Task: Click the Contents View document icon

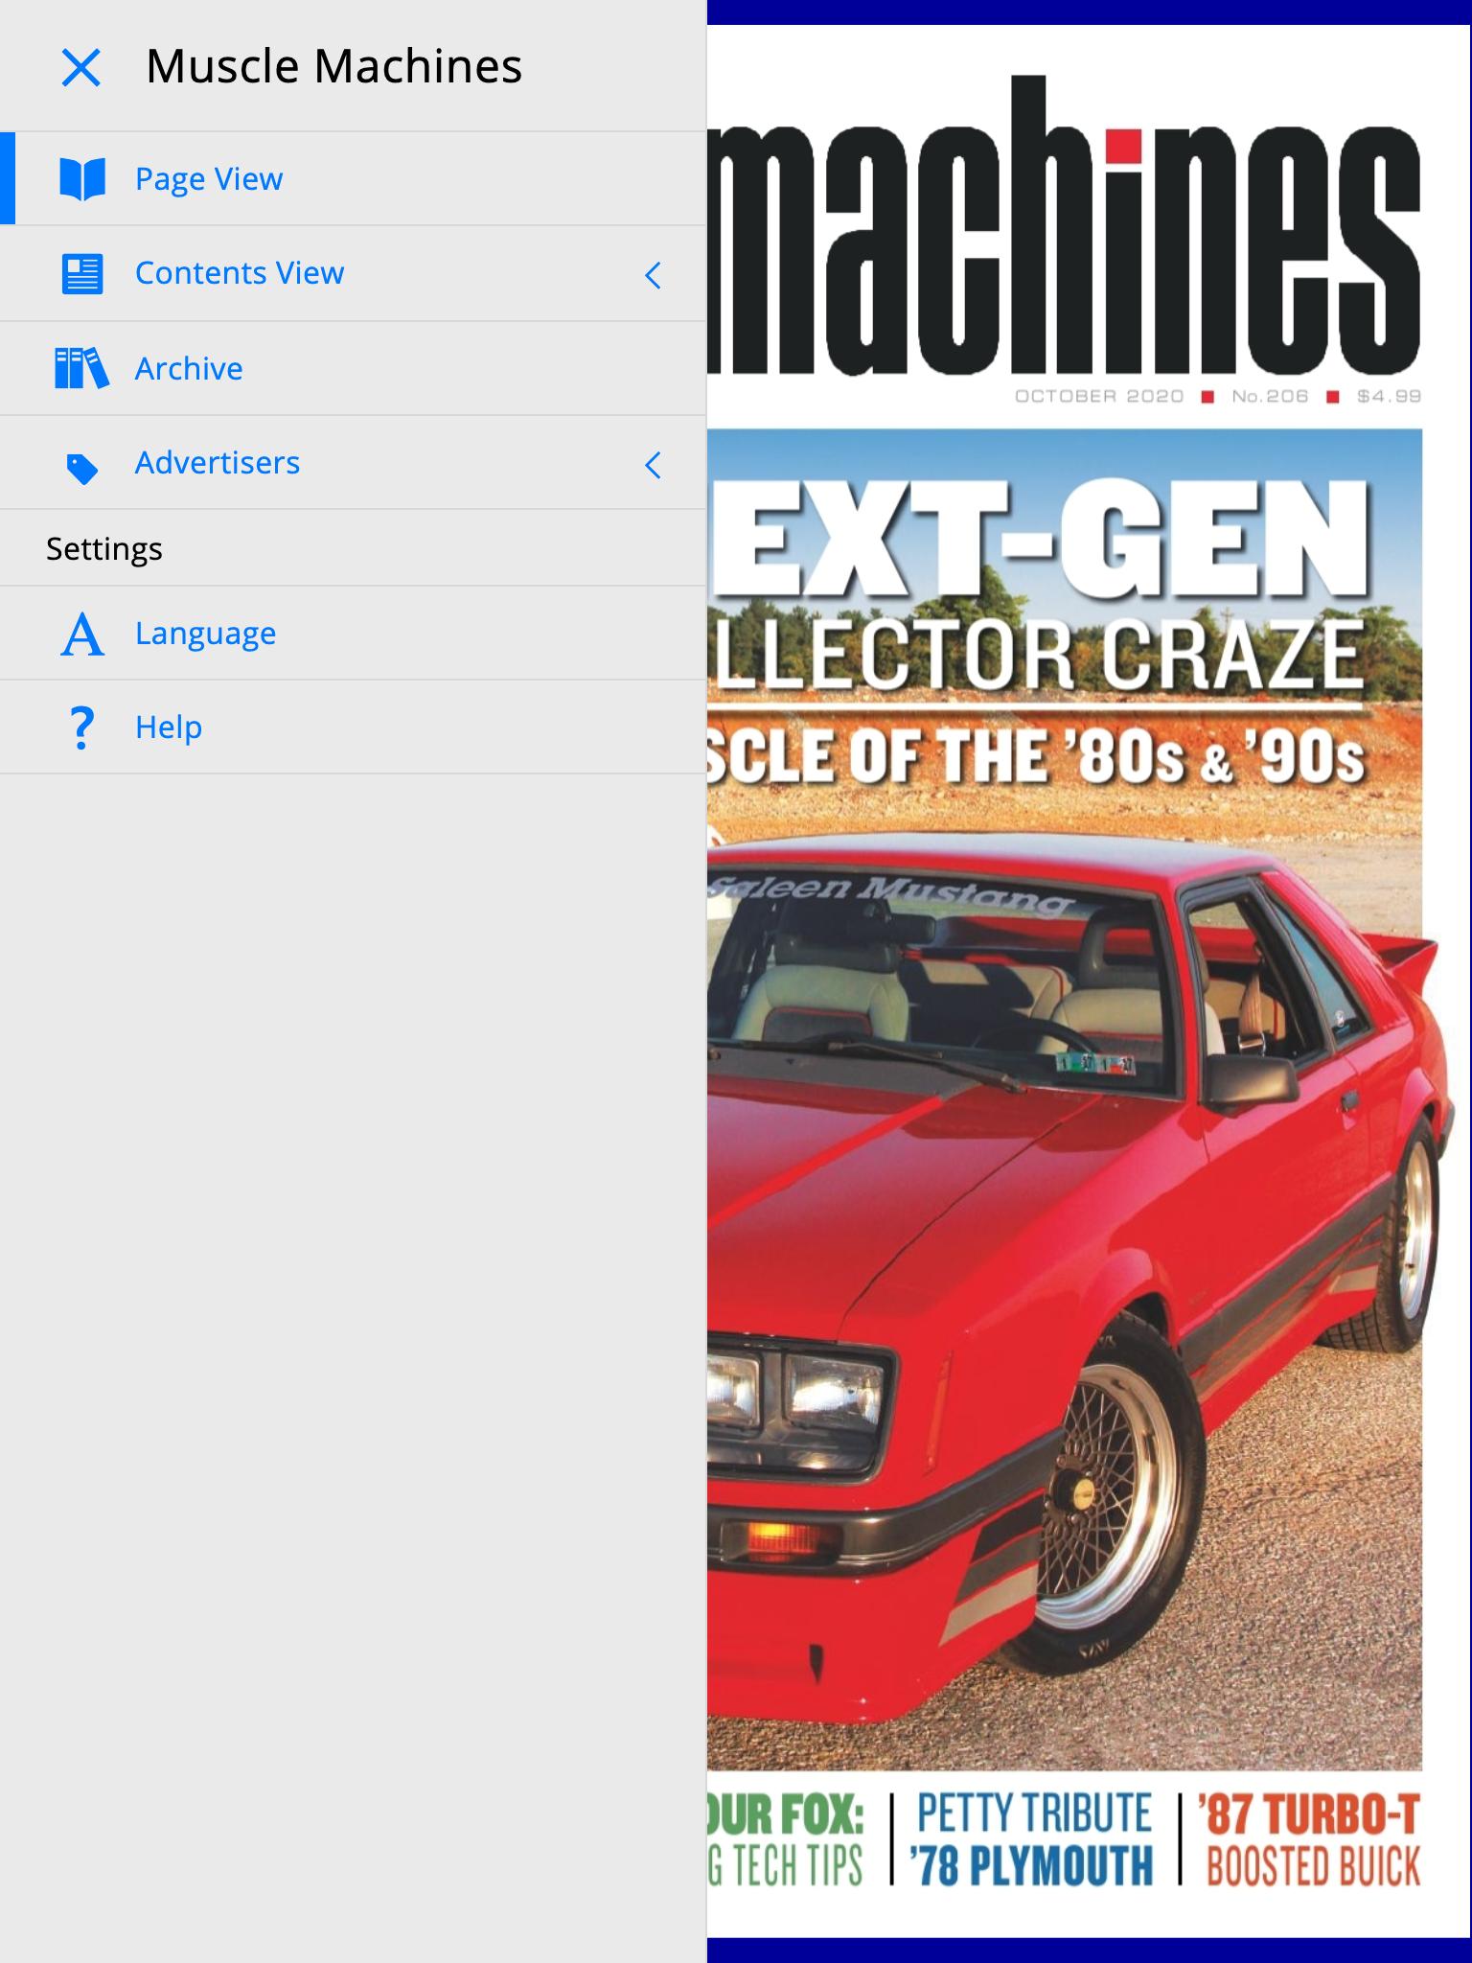Action: (82, 274)
